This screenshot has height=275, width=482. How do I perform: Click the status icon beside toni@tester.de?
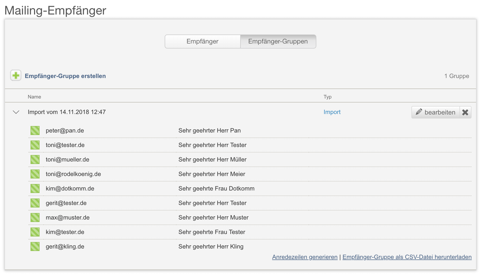pos(35,145)
